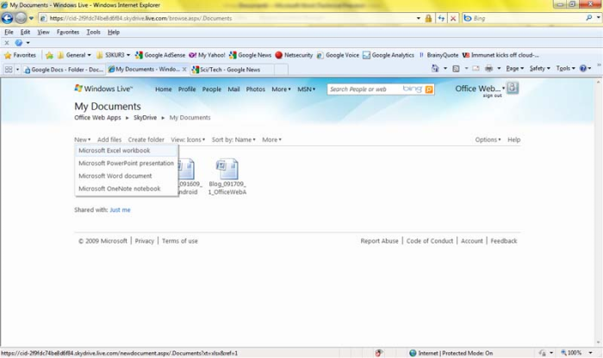This screenshot has width=603, height=358.
Task: Open the File menu
Action: pos(9,32)
